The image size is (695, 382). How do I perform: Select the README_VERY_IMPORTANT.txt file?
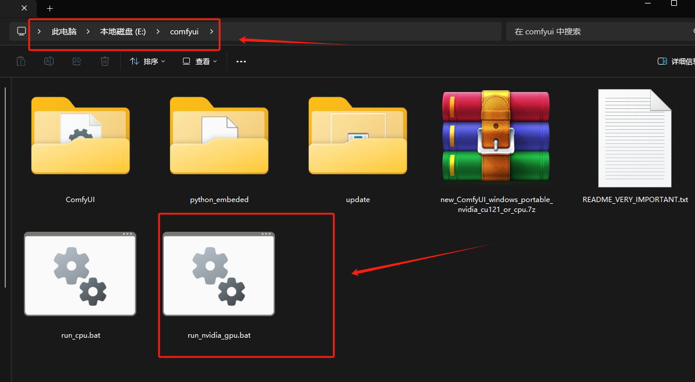[x=635, y=146]
